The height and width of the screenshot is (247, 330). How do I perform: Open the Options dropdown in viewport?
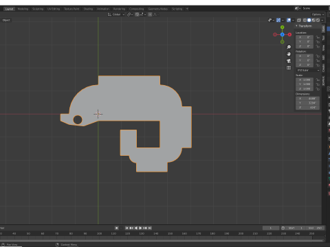point(318,14)
